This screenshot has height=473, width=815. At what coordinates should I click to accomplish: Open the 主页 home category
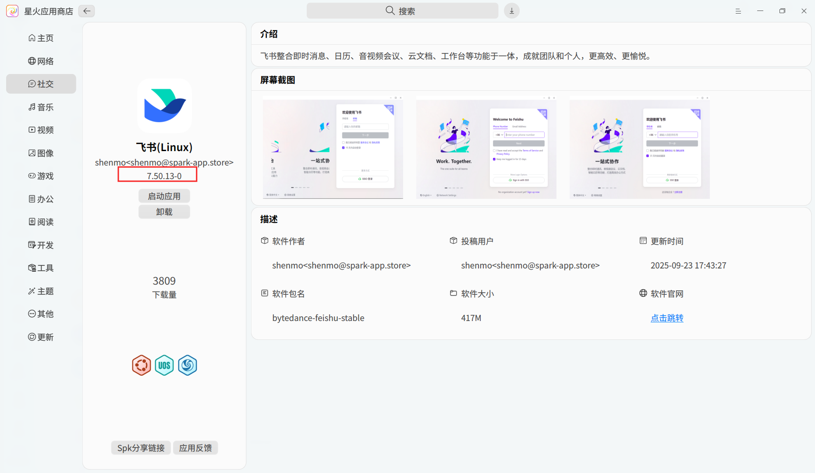click(x=41, y=38)
